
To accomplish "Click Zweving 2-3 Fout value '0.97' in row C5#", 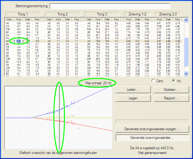I will pyautogui.click(x=178, y=59).
